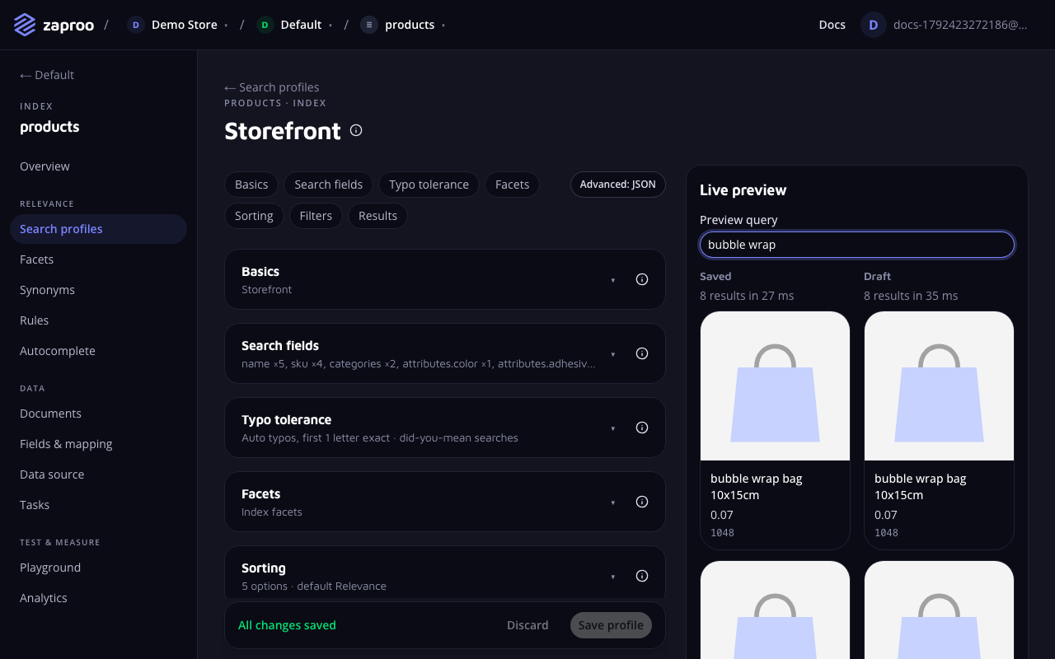Expand the Sorting section chevron
The height and width of the screenshot is (659, 1055).
(x=612, y=577)
